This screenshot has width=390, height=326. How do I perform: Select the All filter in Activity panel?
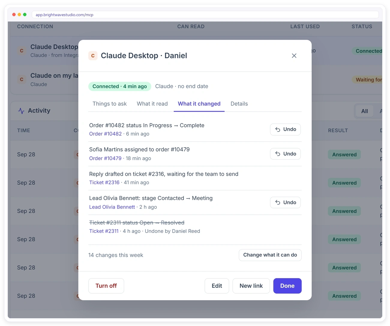pos(364,111)
